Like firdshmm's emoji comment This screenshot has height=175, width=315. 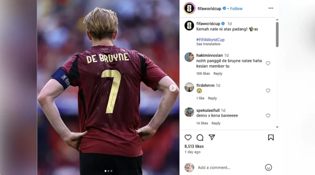pyautogui.click(x=268, y=91)
